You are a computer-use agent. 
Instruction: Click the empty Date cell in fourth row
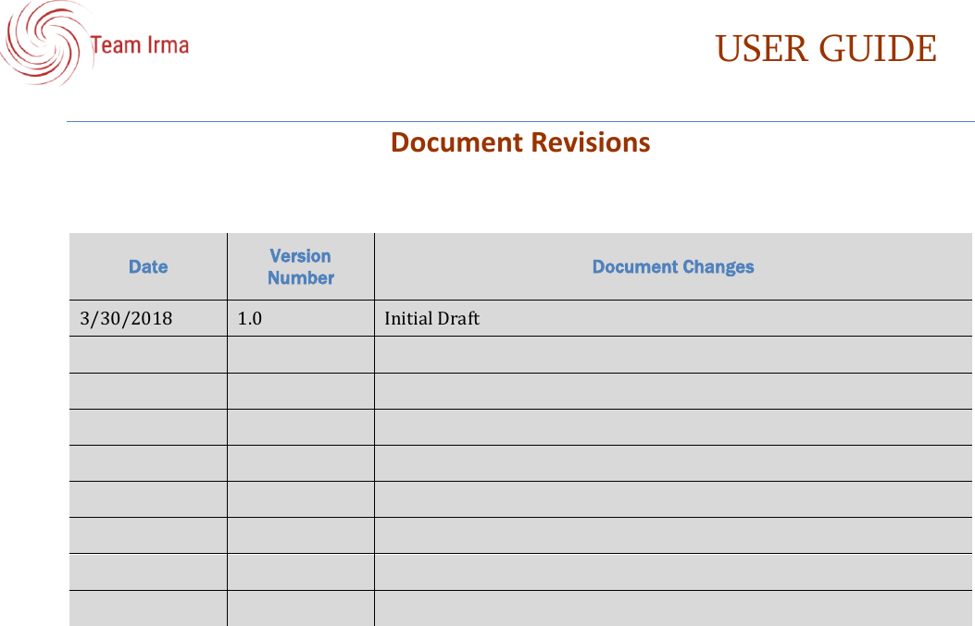click(x=146, y=426)
